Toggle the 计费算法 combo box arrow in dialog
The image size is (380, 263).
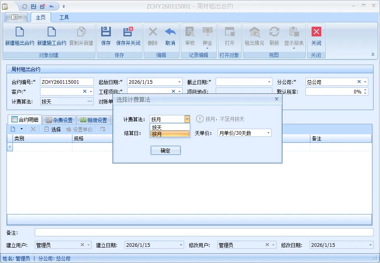point(187,119)
